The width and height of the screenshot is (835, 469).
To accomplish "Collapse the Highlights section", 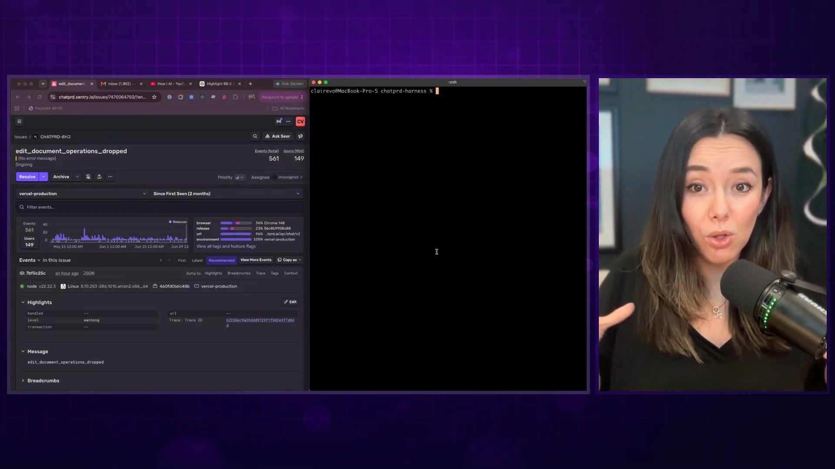I will tap(23, 302).
